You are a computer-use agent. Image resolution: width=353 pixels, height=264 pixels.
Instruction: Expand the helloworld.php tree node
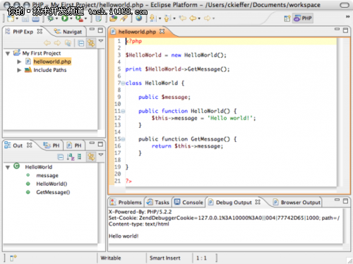tap(19, 62)
